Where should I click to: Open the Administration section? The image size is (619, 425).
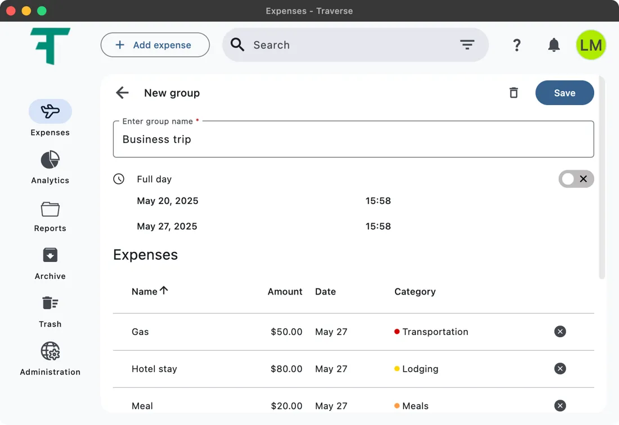(x=50, y=359)
